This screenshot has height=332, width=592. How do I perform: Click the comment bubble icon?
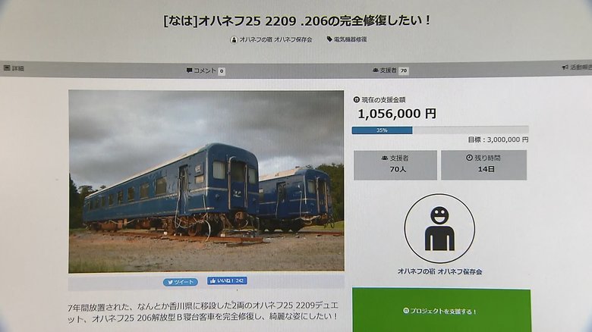tap(189, 70)
